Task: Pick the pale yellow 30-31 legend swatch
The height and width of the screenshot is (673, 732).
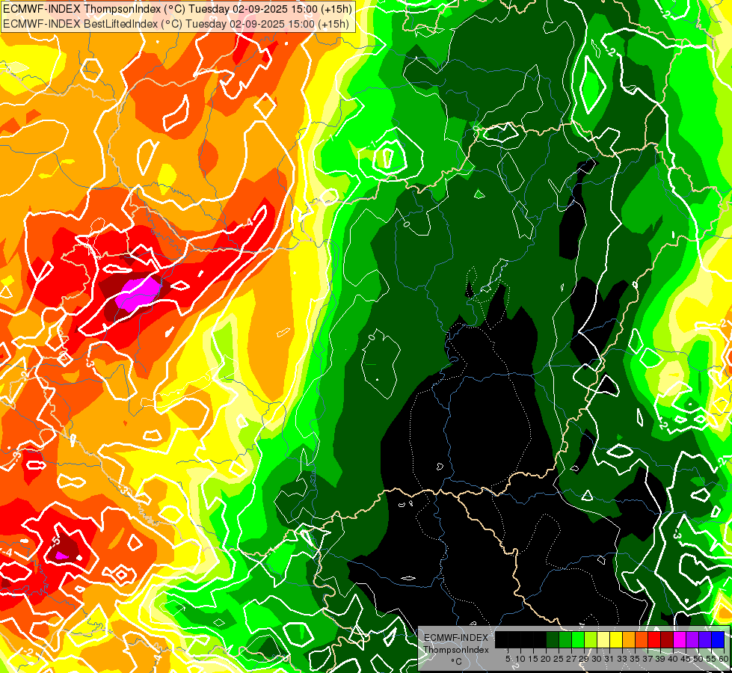Action: [x=603, y=639]
